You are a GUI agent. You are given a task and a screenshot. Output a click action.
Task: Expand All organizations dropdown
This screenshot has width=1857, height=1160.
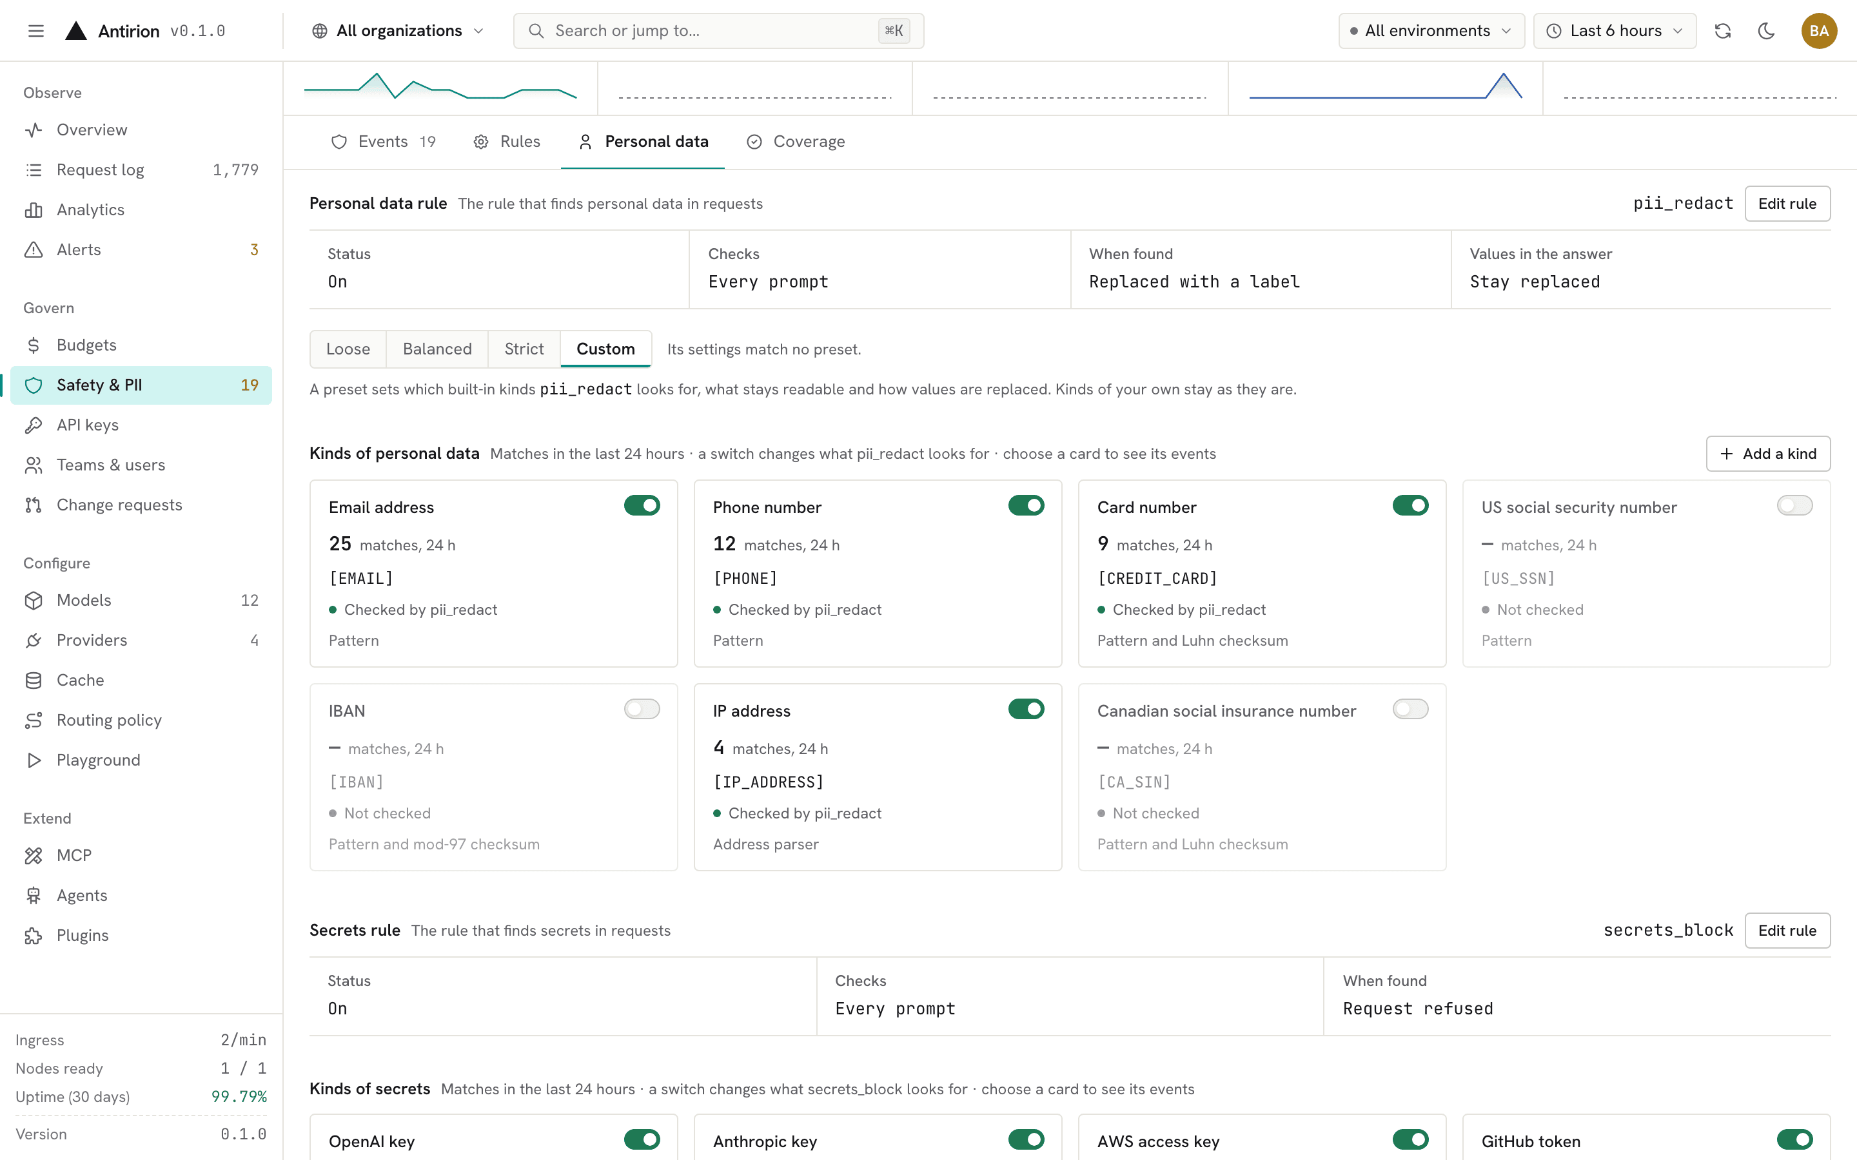398,31
